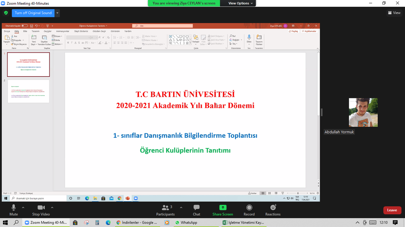Screen dimensions: 405x227
Task: Open WhatsApp from the Windows taskbar
Action: [x=186, y=223]
